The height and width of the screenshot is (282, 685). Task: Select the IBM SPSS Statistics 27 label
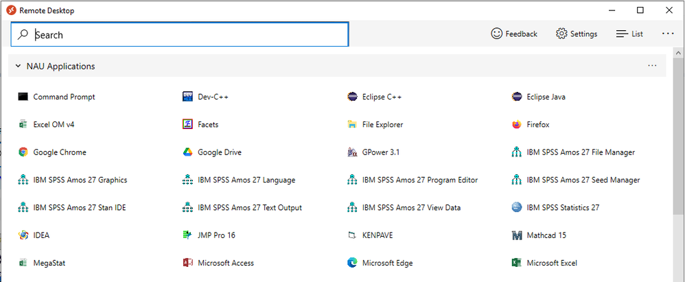coord(563,208)
